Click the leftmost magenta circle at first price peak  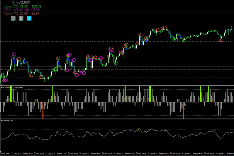pos(14,54)
